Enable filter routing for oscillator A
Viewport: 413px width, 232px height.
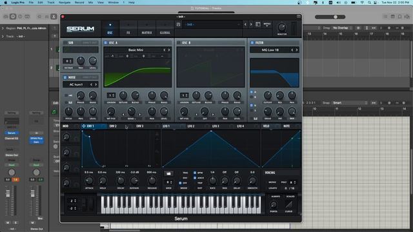click(252, 92)
